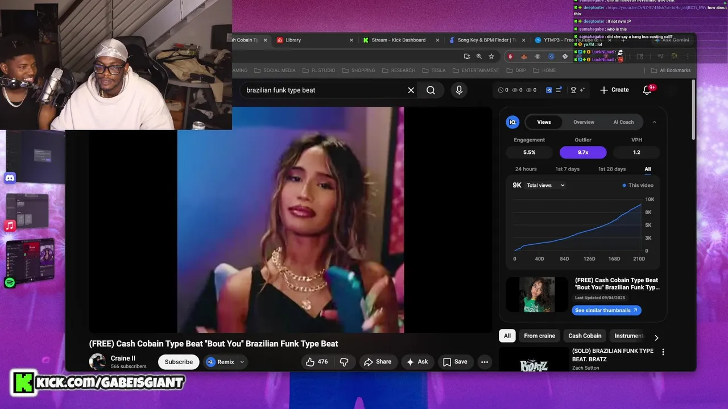Select the 1st 28 days range
The image size is (728, 409).
coord(611,169)
